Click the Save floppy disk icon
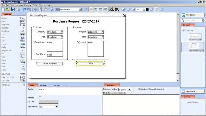The height and width of the screenshot is (116, 206). (13, 9)
